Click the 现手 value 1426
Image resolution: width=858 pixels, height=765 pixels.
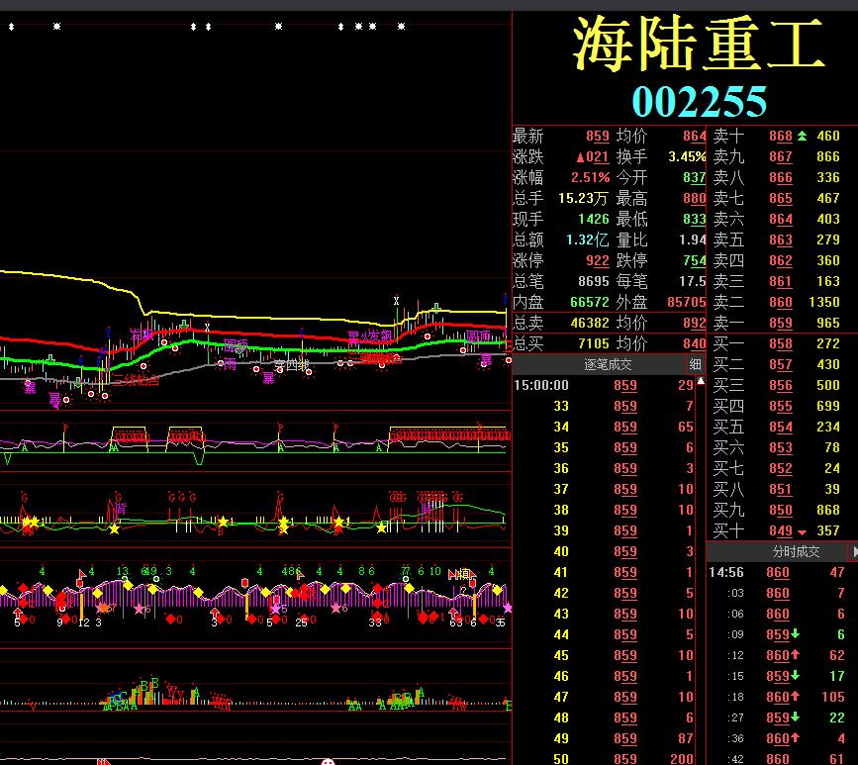(x=594, y=219)
